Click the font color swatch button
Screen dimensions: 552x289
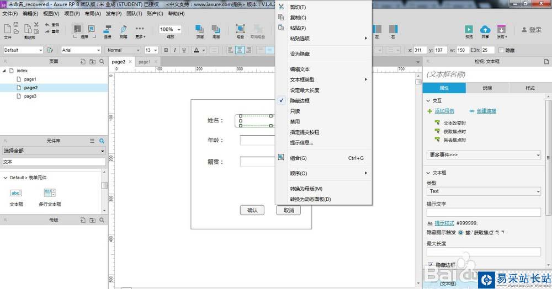(197, 50)
